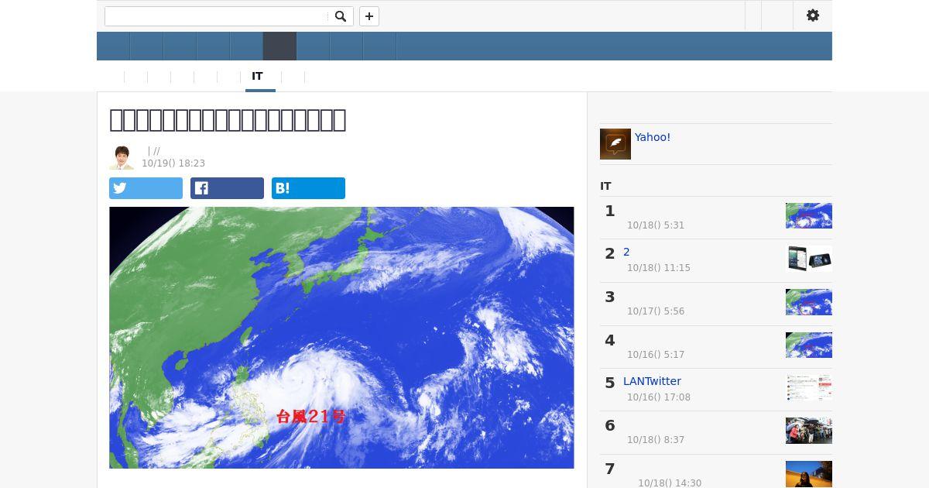
Task: Click the article headline at the top
Action: pos(228,119)
